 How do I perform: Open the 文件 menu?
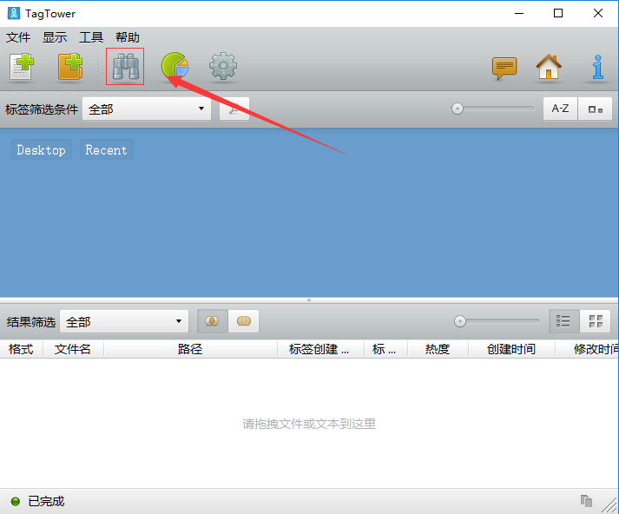click(x=18, y=37)
